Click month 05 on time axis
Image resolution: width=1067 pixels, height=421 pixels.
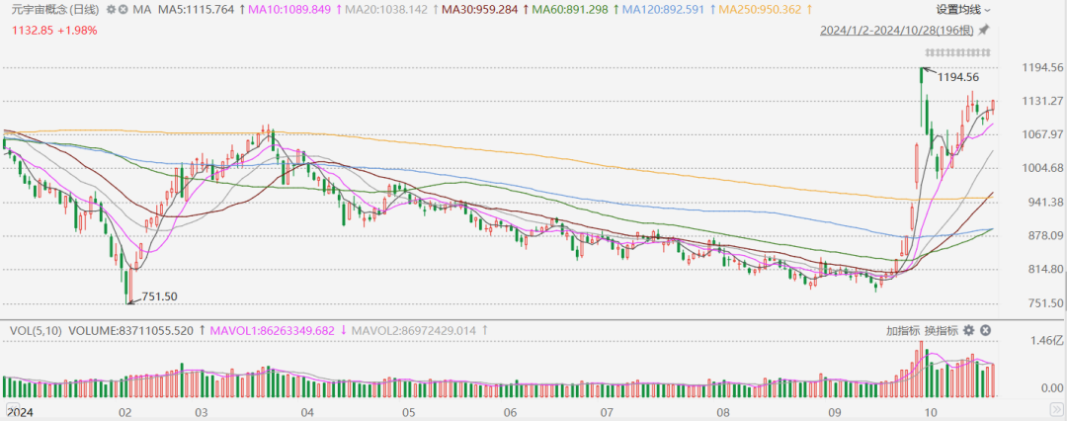(x=408, y=413)
